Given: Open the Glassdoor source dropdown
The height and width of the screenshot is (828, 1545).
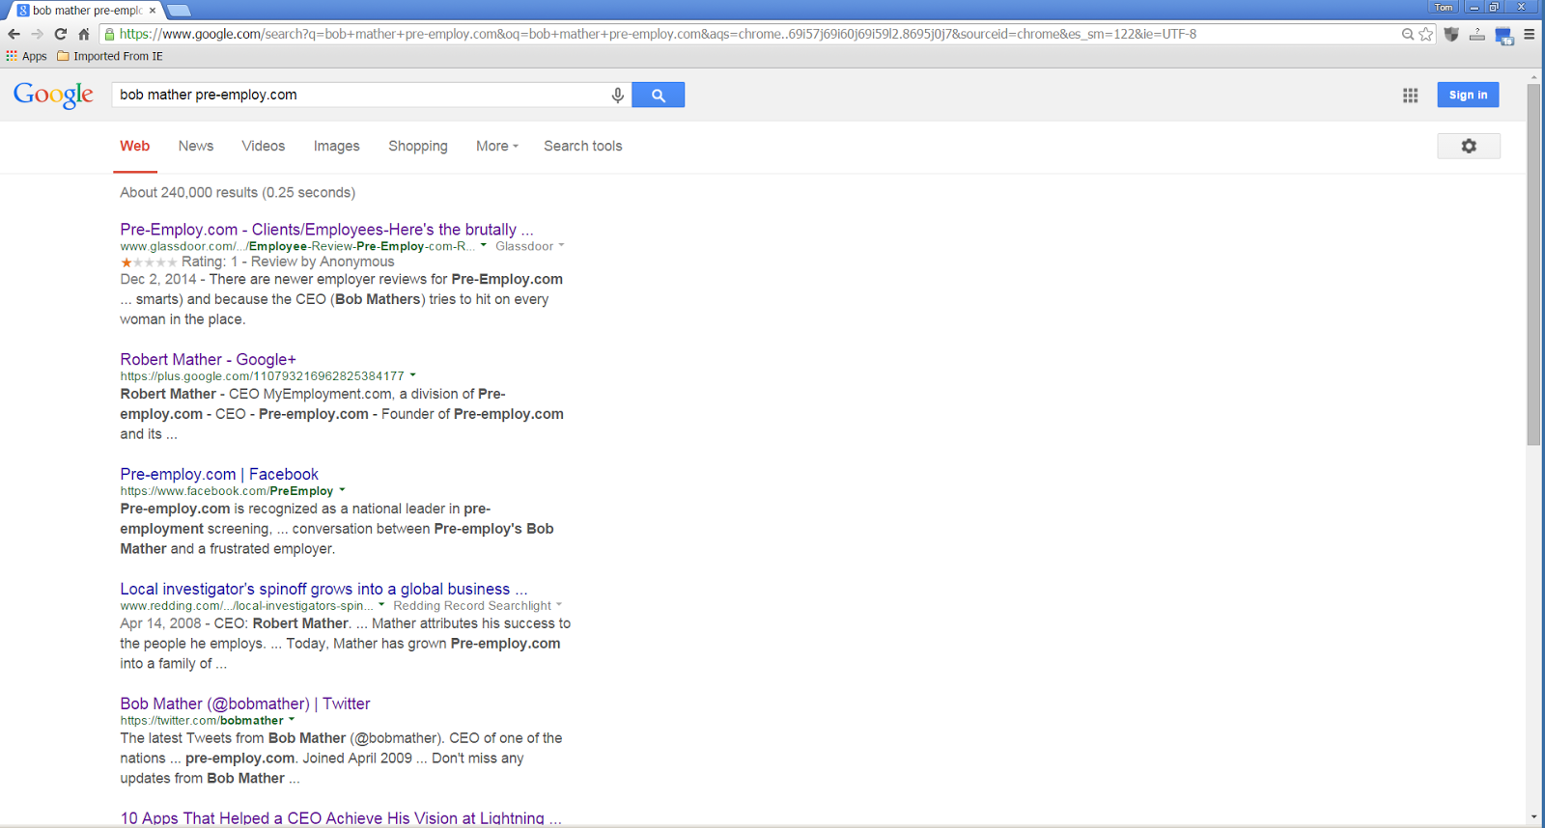Looking at the screenshot, I should [x=530, y=246].
